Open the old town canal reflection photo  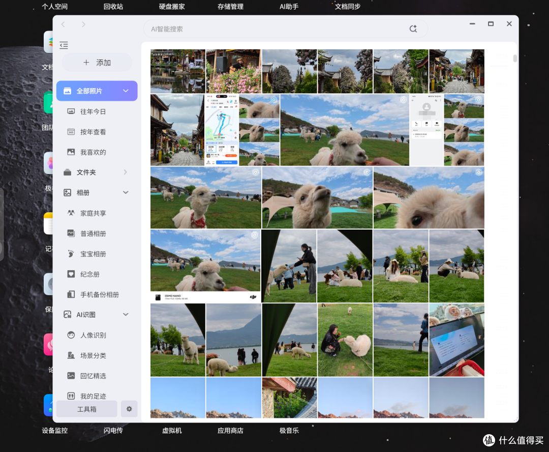pyautogui.click(x=178, y=71)
